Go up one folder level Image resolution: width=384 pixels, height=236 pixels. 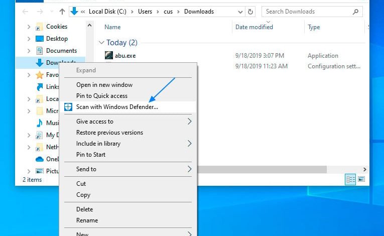[62, 12]
